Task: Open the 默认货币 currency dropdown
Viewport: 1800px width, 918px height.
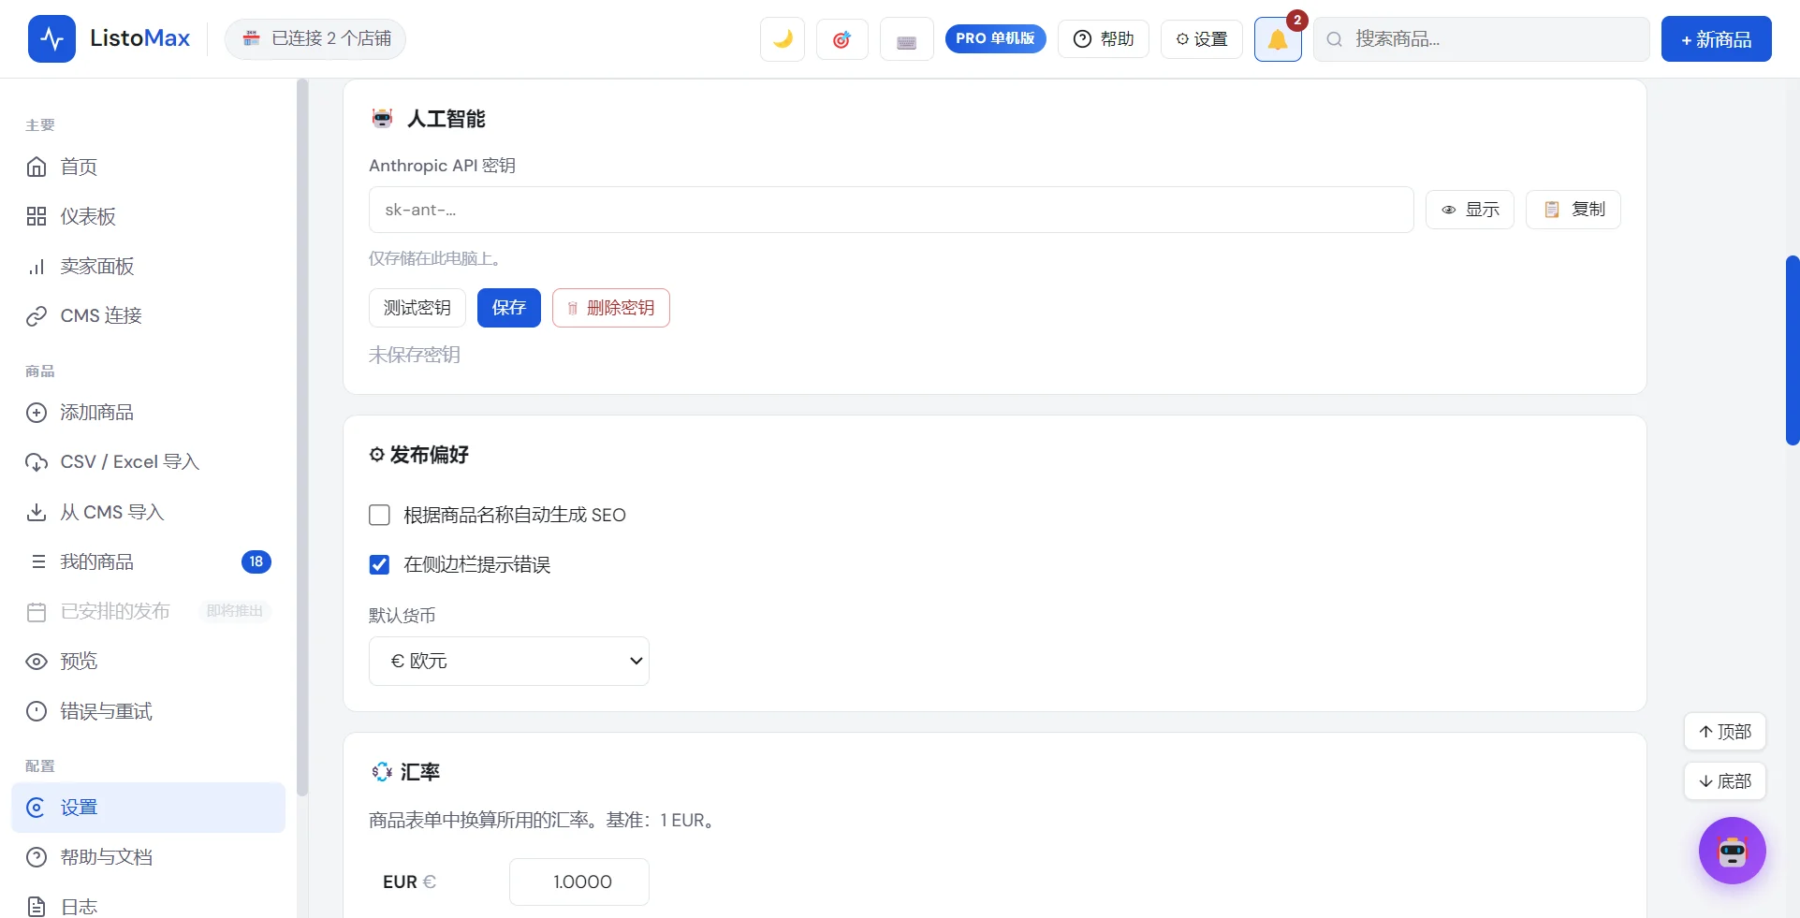Action: 509,661
